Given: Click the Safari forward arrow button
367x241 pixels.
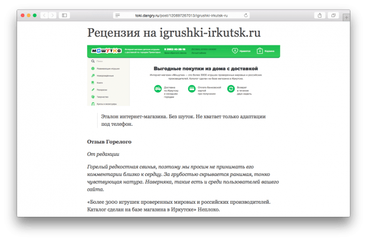Looking at the screenshot, I should [x=53, y=15].
